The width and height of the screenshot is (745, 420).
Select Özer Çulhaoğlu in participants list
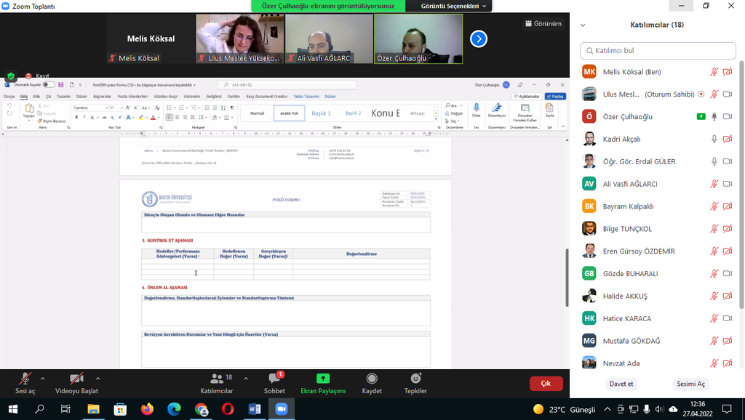pos(627,116)
